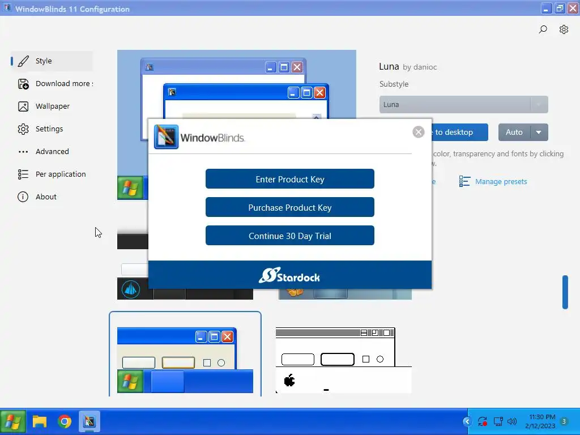The height and width of the screenshot is (435, 580).
Task: Open the About section
Action: click(x=52, y=197)
